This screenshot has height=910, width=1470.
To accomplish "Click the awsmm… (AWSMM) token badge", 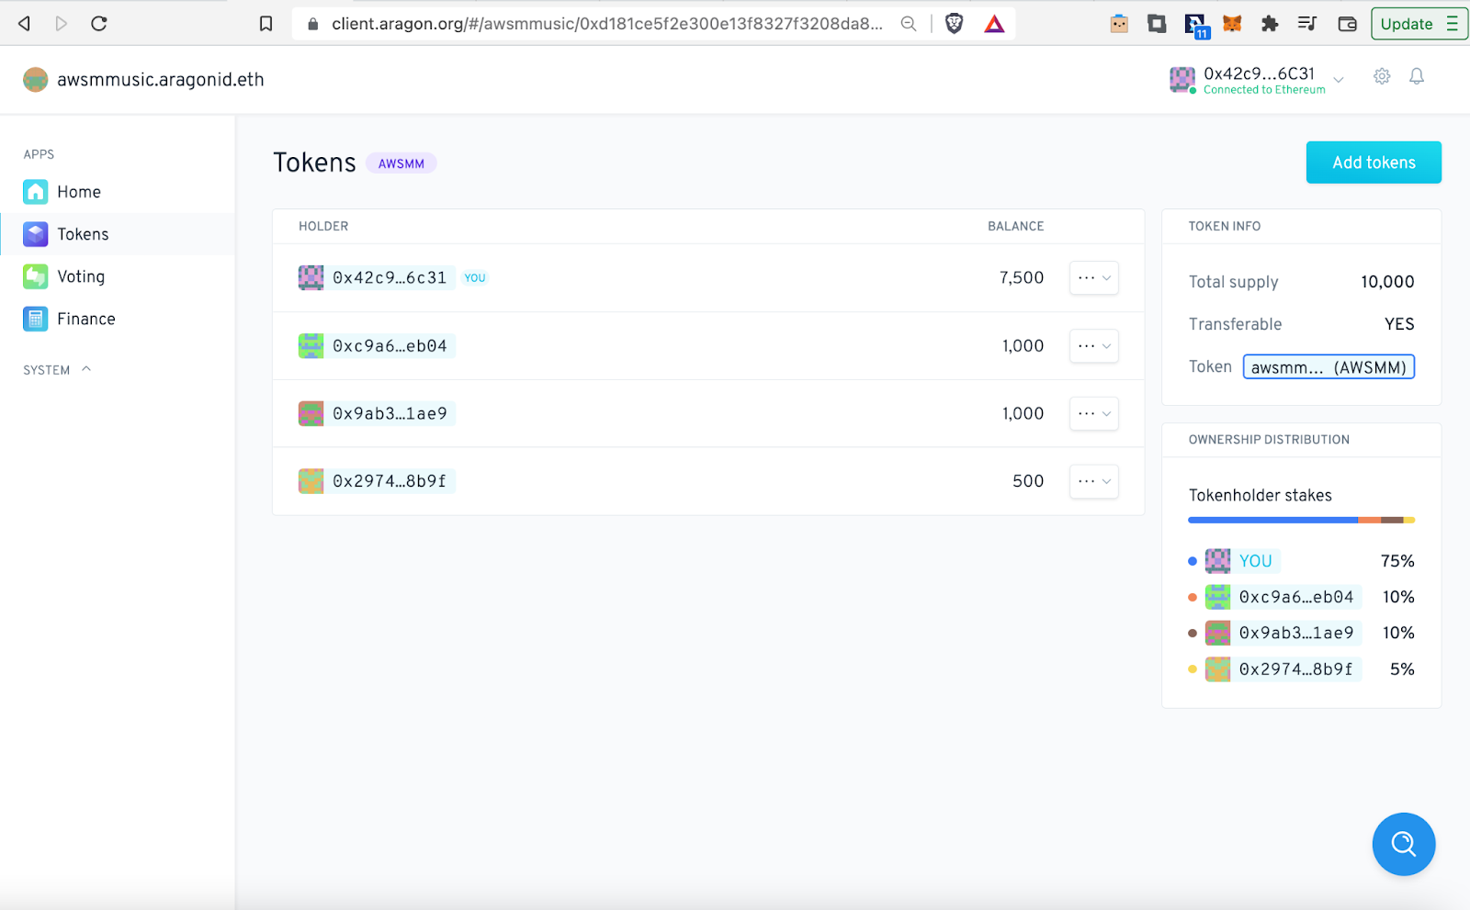I will (x=1328, y=367).
